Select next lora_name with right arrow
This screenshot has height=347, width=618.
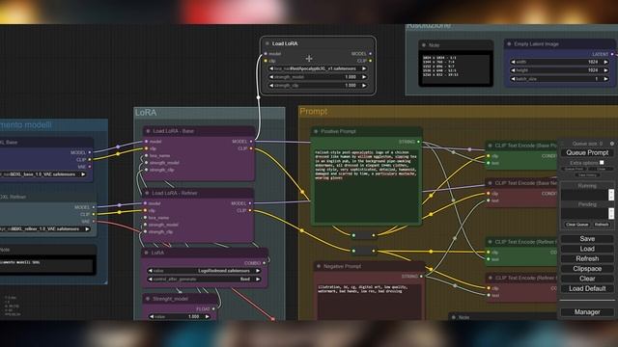click(364, 68)
